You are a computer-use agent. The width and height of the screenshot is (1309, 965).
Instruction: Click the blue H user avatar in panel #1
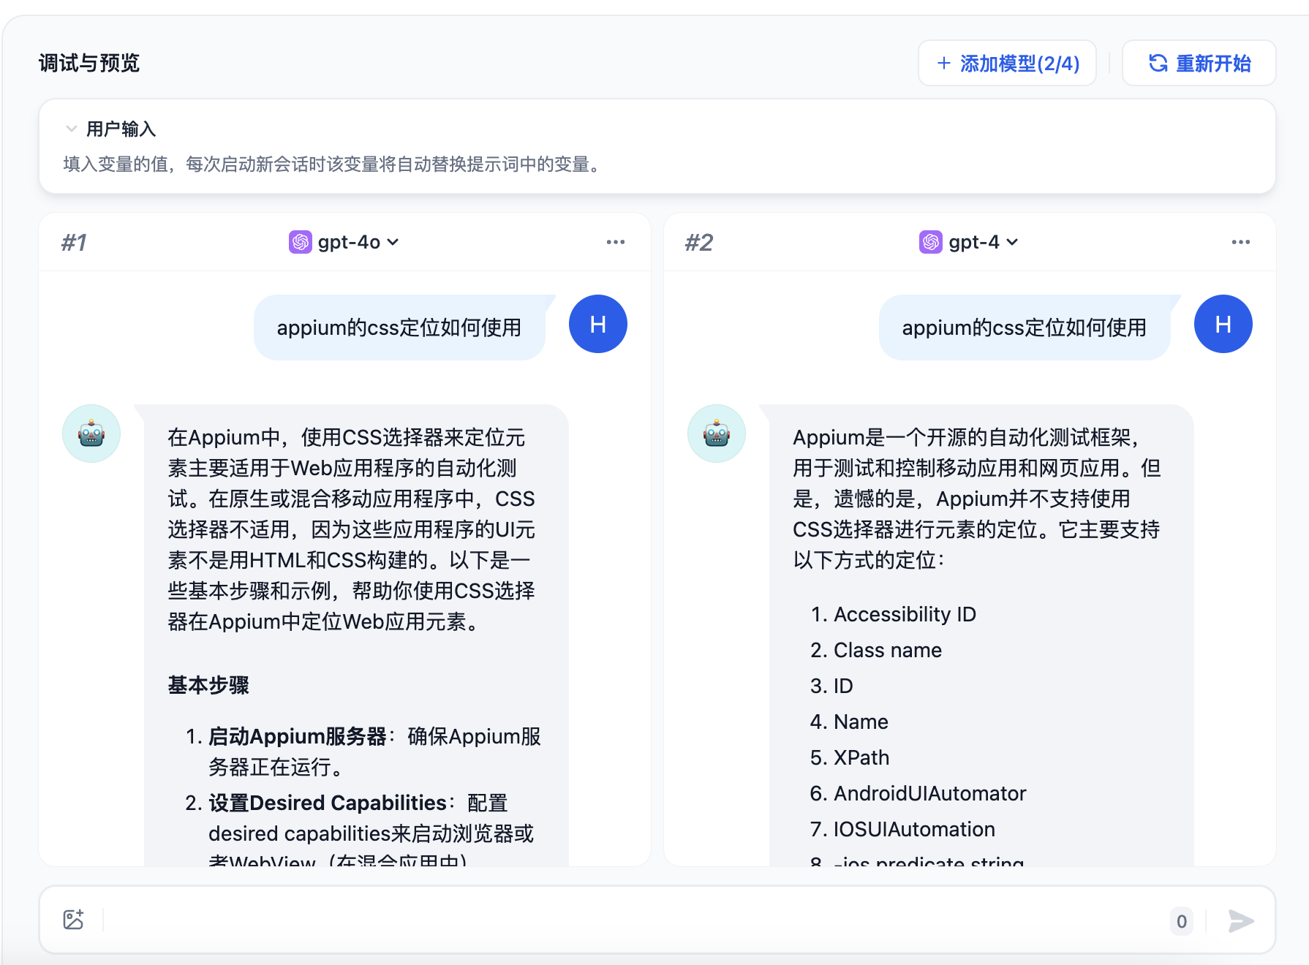(x=597, y=324)
